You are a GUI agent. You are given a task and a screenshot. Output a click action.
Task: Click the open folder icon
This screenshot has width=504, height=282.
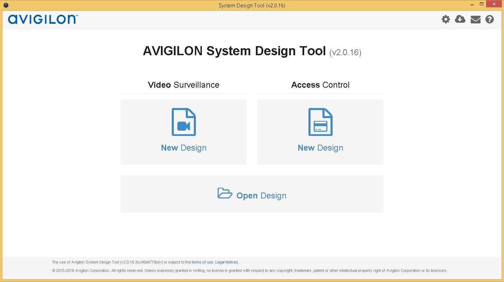pos(225,193)
